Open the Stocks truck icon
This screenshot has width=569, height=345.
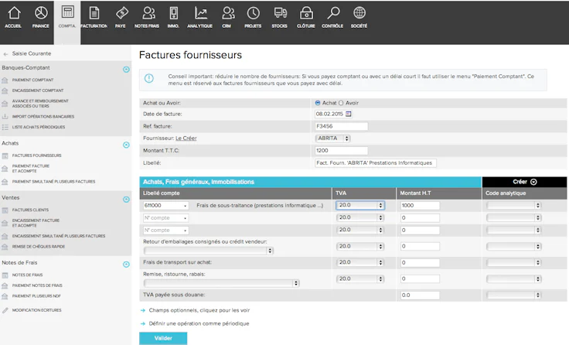[x=280, y=13]
